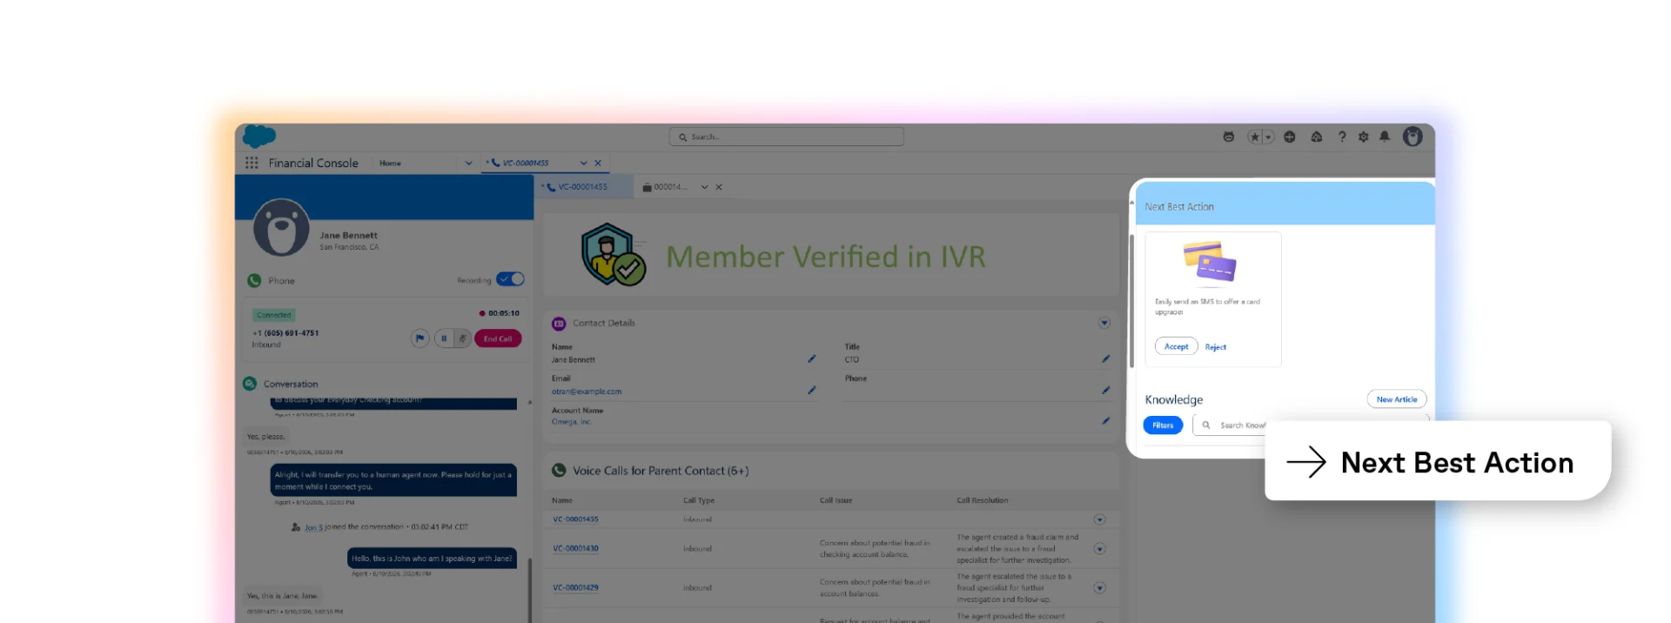Open the Contact Details card dropdown arrow
Viewport: 1671px width, 623px height.
(1104, 323)
